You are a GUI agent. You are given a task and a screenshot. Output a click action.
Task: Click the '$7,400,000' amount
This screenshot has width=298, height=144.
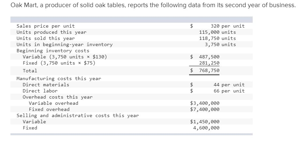coord(205,109)
